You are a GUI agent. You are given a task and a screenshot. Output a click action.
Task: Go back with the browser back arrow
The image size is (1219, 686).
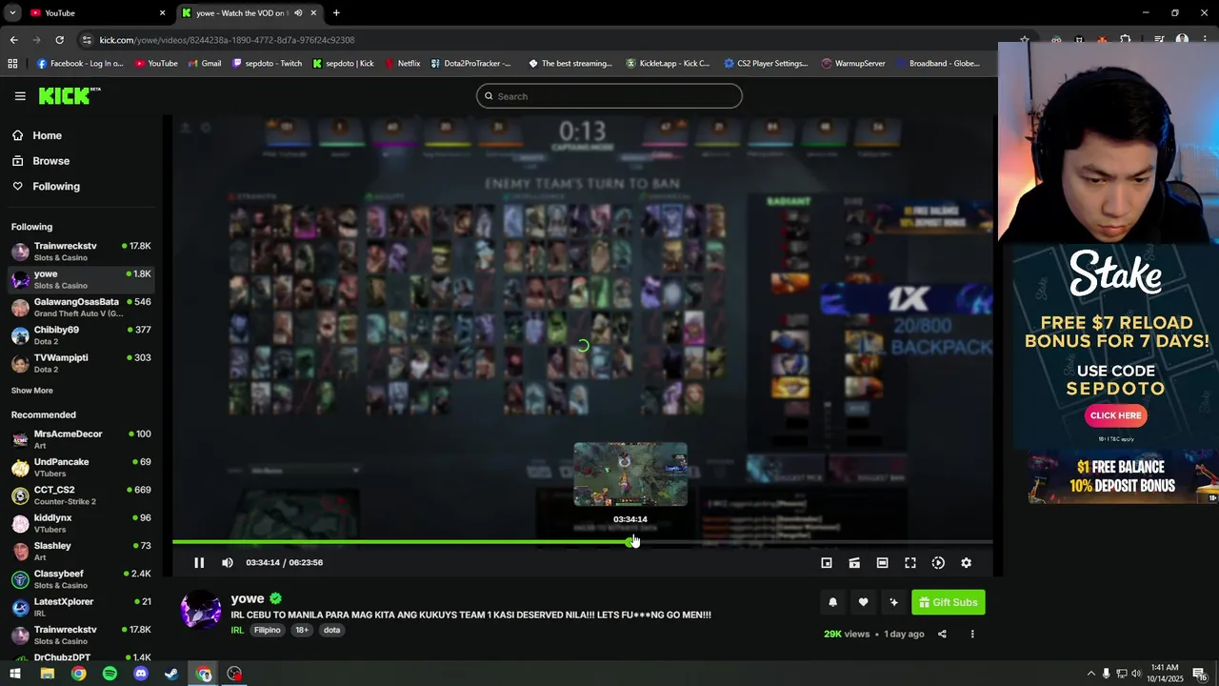click(x=13, y=40)
